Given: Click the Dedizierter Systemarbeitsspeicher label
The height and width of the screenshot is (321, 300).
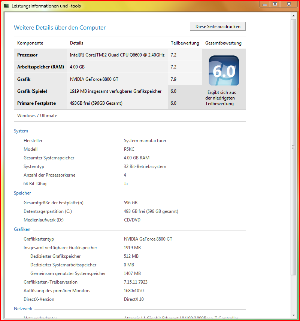Looking at the screenshot, I should tap(63, 265).
